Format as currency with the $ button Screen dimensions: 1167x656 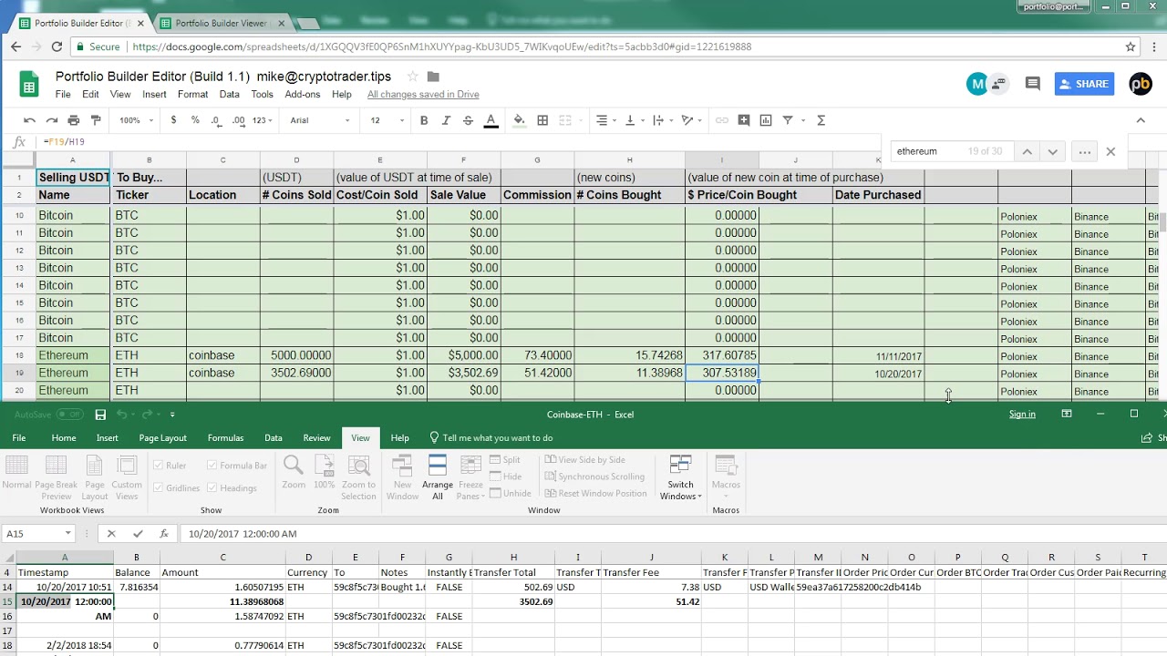(x=173, y=120)
